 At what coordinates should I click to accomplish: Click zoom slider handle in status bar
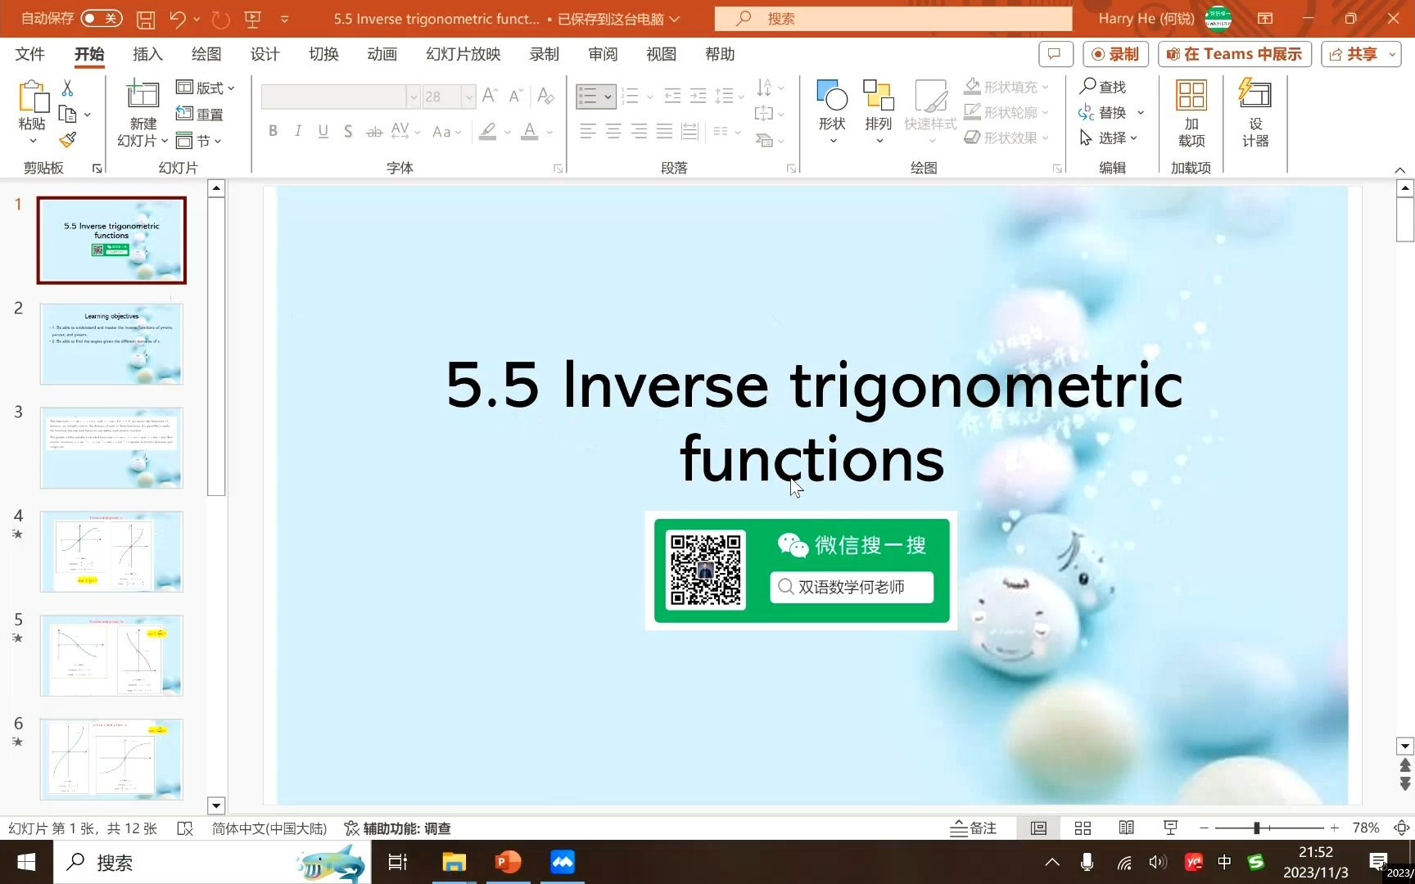pyautogui.click(x=1256, y=828)
